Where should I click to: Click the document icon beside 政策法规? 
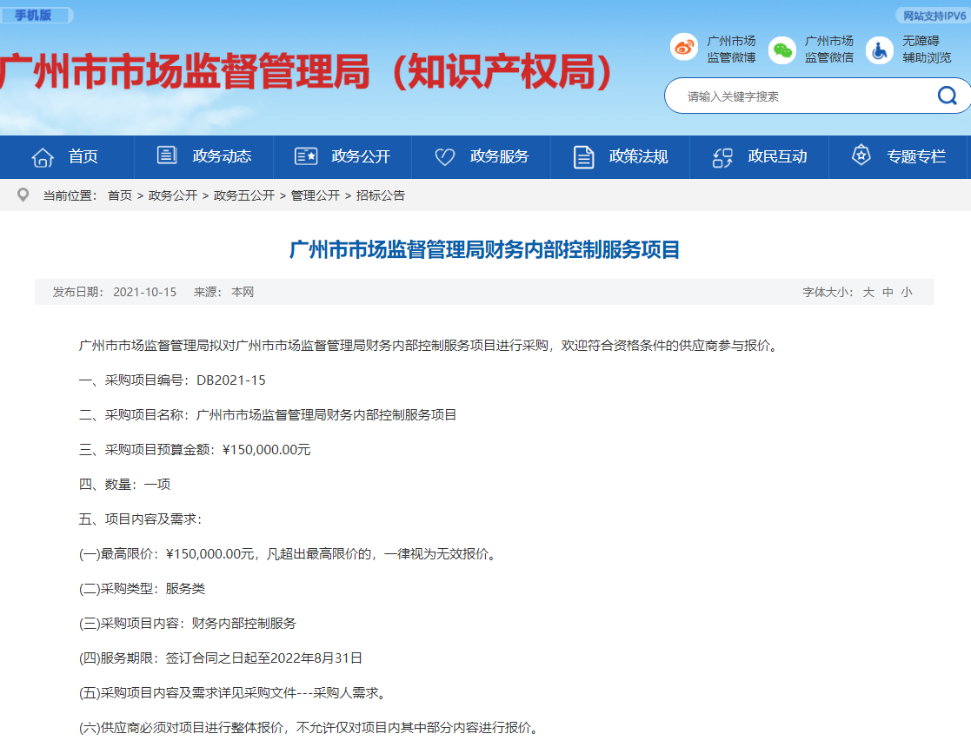tap(583, 157)
